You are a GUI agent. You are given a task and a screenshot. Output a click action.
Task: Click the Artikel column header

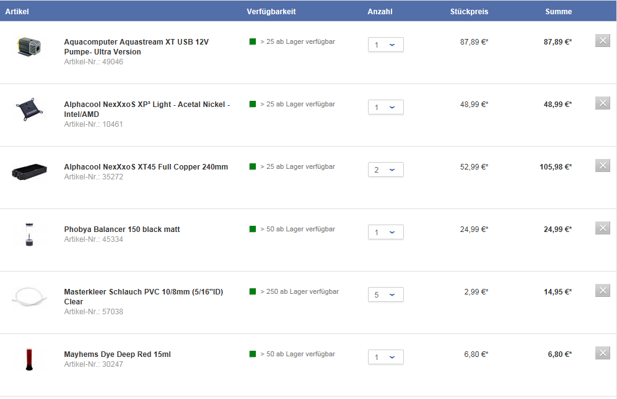coord(17,11)
